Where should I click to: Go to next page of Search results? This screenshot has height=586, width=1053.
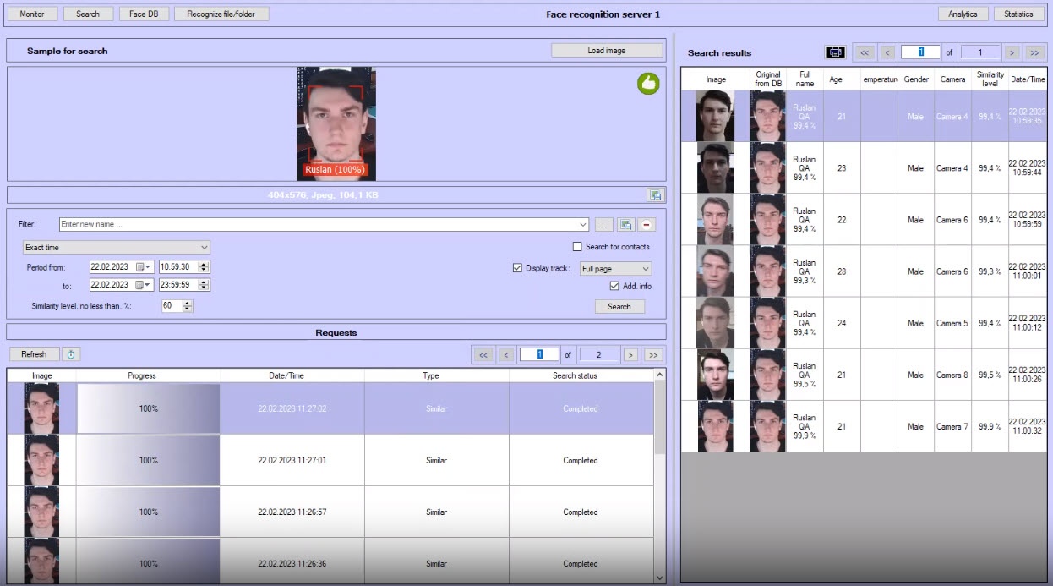(1012, 52)
